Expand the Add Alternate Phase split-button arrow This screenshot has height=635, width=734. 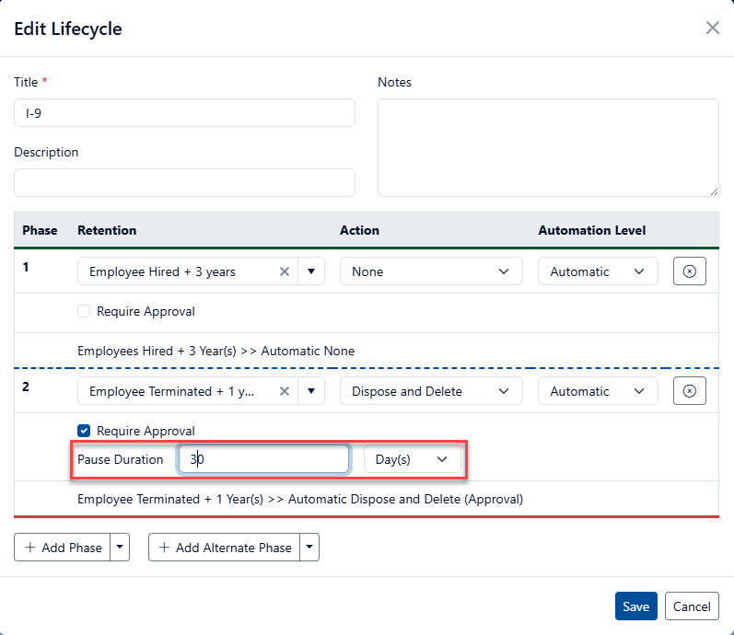click(309, 548)
